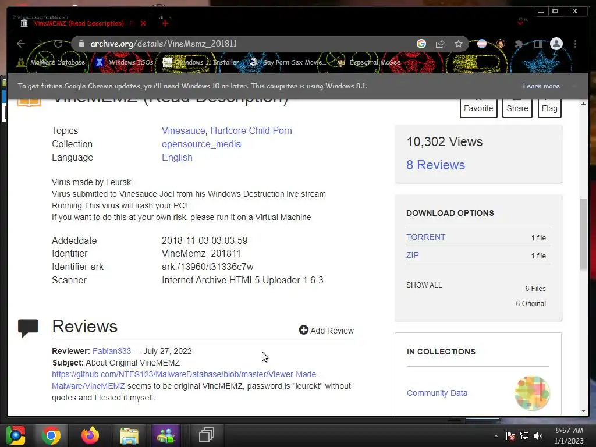Click the '6 Original' file count text
Image resolution: width=596 pixels, height=447 pixels.
(x=531, y=304)
